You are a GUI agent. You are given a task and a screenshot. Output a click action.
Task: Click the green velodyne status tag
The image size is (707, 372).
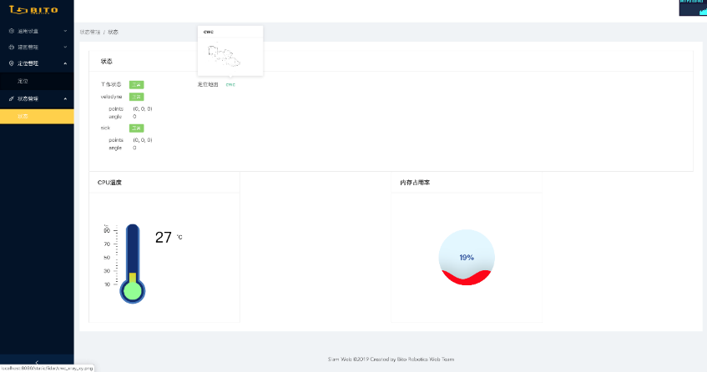136,97
